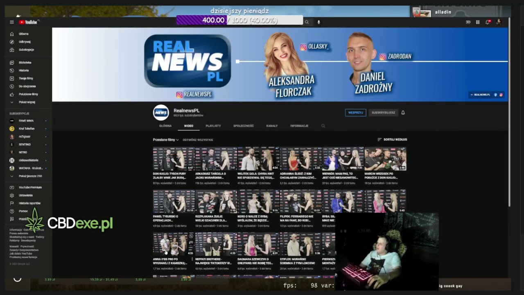Click ODTWÓRZ WSZYSTKIE link

tap(198, 140)
